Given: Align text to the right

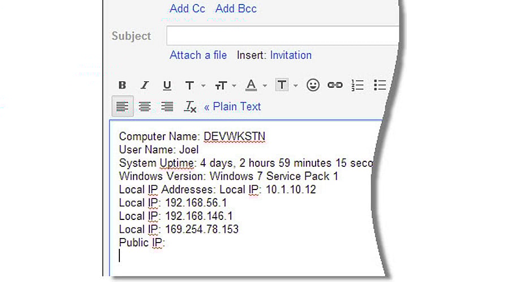Looking at the screenshot, I should 167,107.
